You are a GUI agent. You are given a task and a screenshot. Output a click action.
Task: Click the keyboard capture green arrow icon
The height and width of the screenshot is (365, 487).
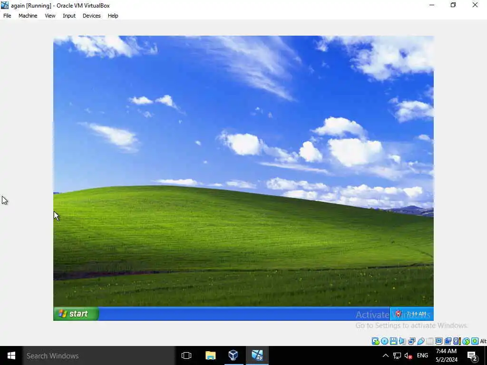click(475, 341)
